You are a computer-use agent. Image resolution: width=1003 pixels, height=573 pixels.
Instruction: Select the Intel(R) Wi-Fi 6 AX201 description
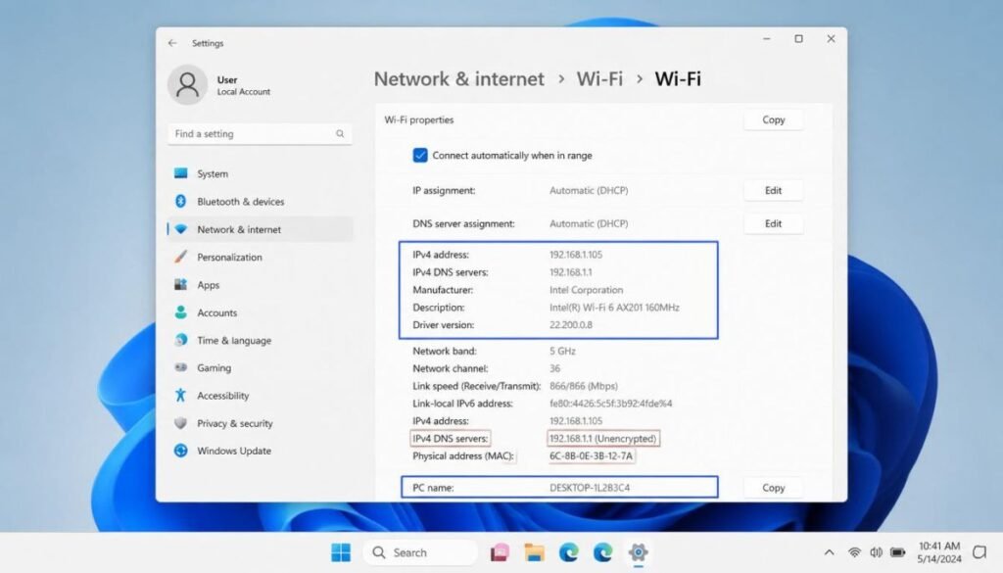pos(614,308)
